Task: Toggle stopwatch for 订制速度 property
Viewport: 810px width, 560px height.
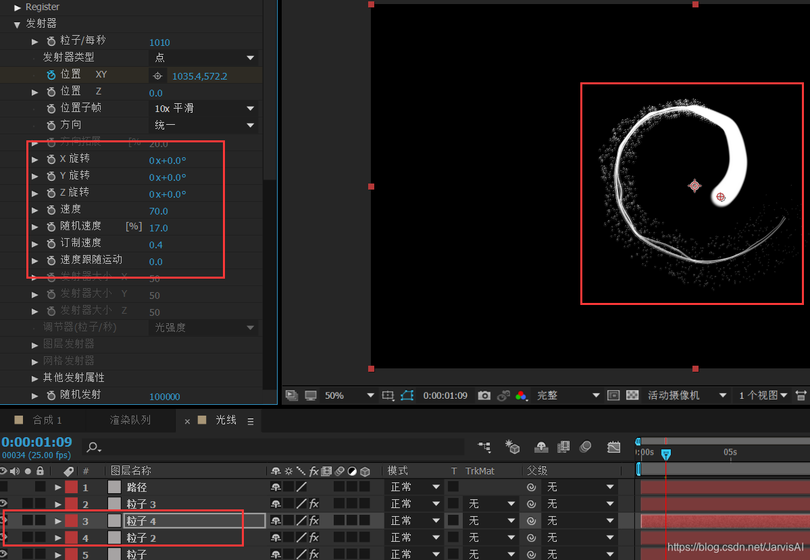Action: coord(51,244)
